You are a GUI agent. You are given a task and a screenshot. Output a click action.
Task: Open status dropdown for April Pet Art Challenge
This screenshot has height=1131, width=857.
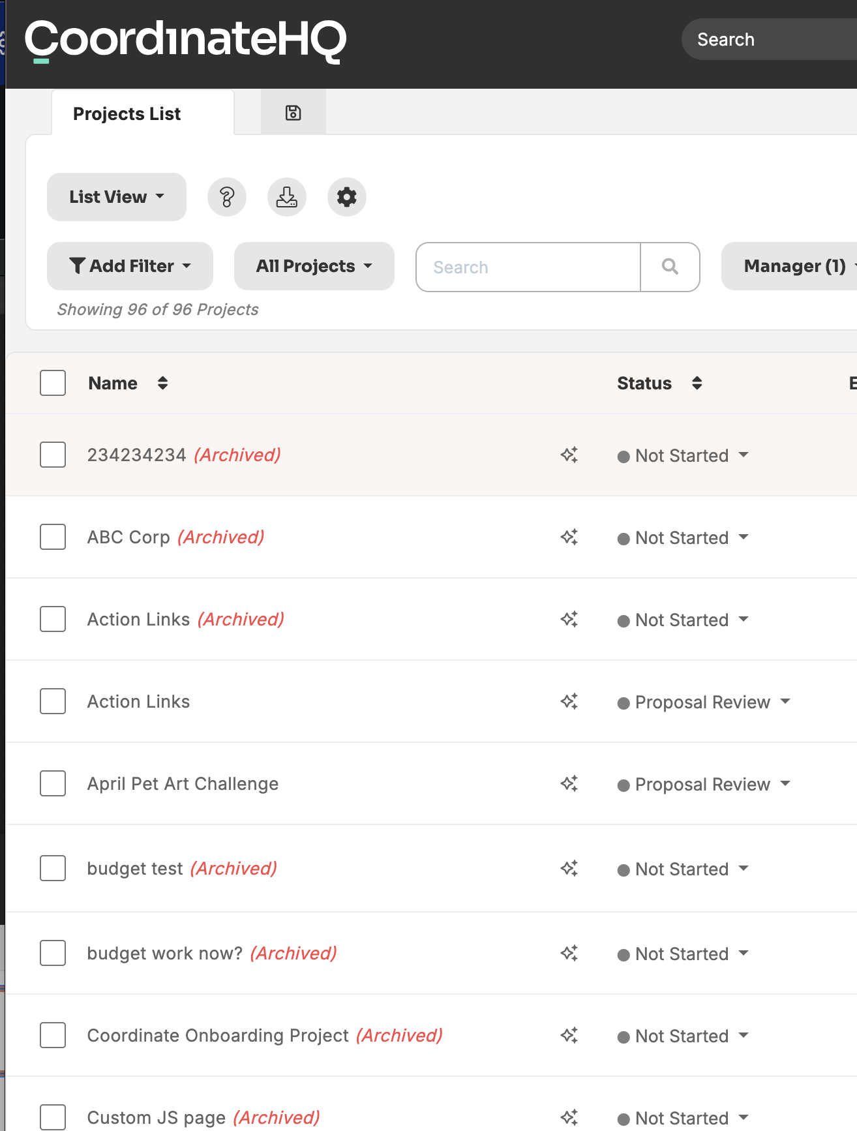point(704,784)
